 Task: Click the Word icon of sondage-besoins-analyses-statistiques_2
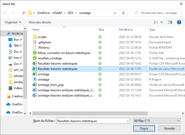[x=35, y=90]
